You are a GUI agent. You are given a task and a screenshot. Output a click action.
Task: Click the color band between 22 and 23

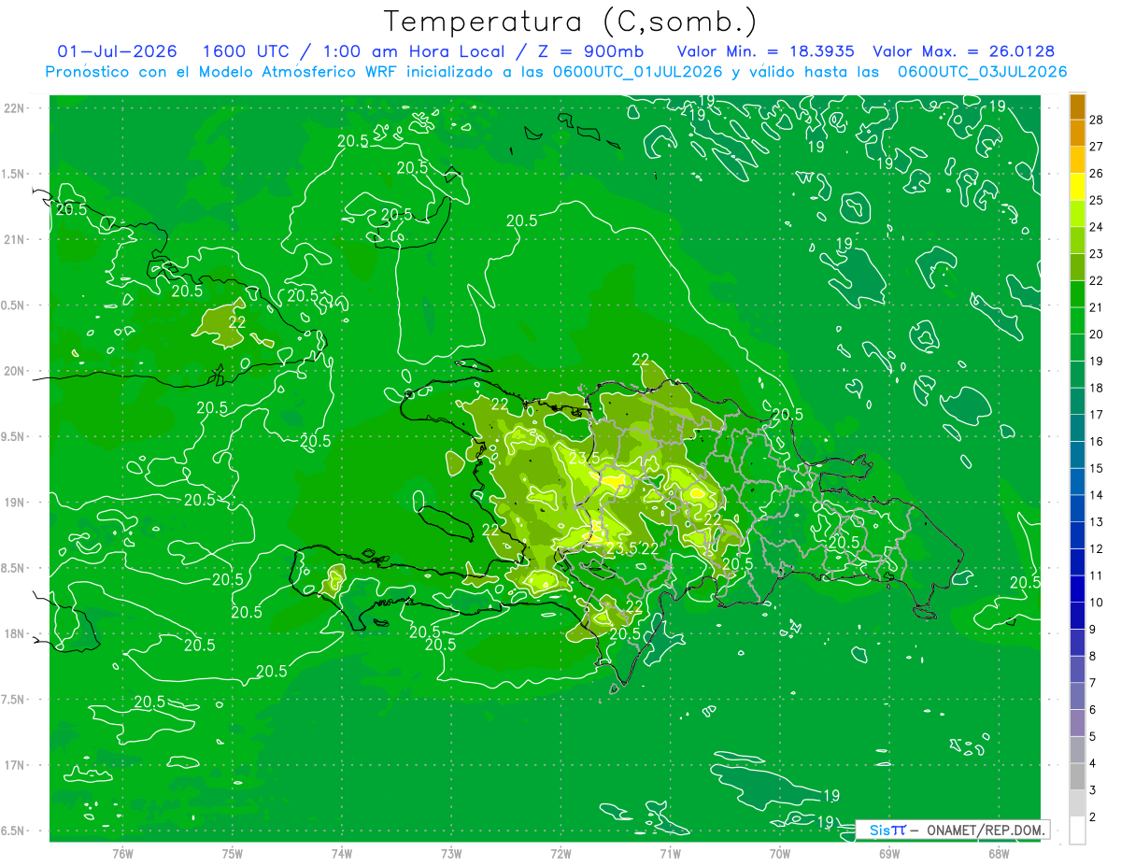(x=1077, y=267)
